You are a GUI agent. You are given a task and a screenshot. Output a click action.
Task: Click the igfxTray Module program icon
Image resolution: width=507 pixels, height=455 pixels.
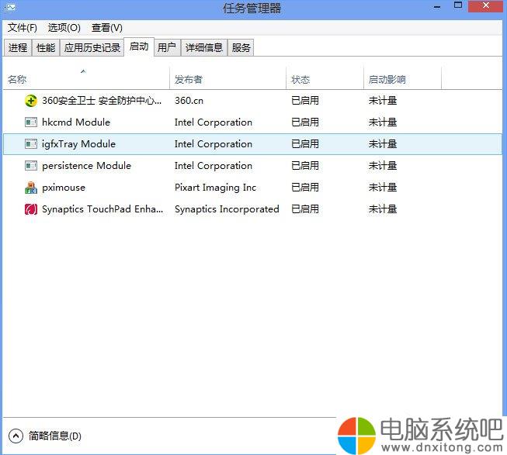click(31, 144)
